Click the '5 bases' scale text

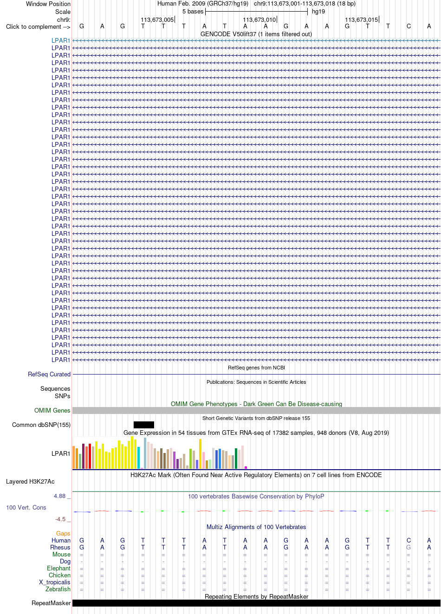pos(193,12)
